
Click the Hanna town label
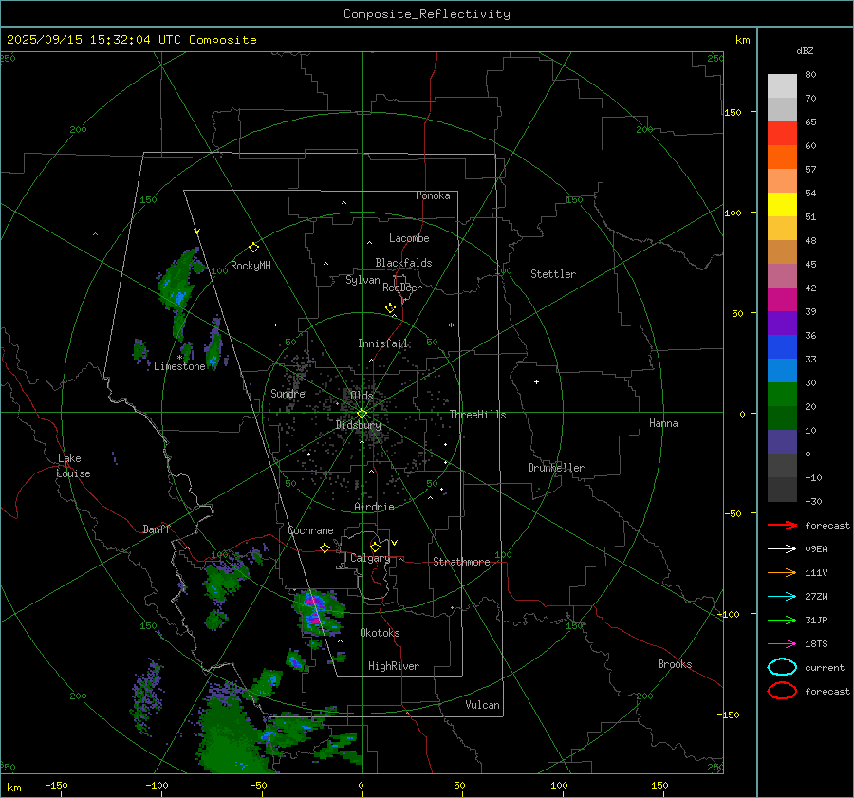[663, 423]
